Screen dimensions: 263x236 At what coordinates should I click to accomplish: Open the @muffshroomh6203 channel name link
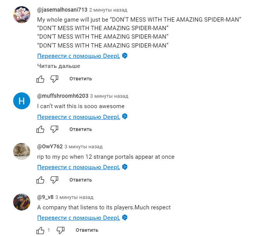tap(63, 96)
